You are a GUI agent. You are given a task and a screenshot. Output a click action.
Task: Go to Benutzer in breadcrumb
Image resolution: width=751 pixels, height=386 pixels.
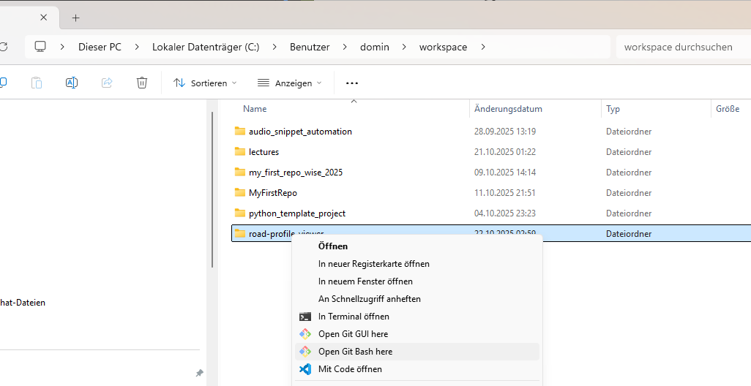310,47
